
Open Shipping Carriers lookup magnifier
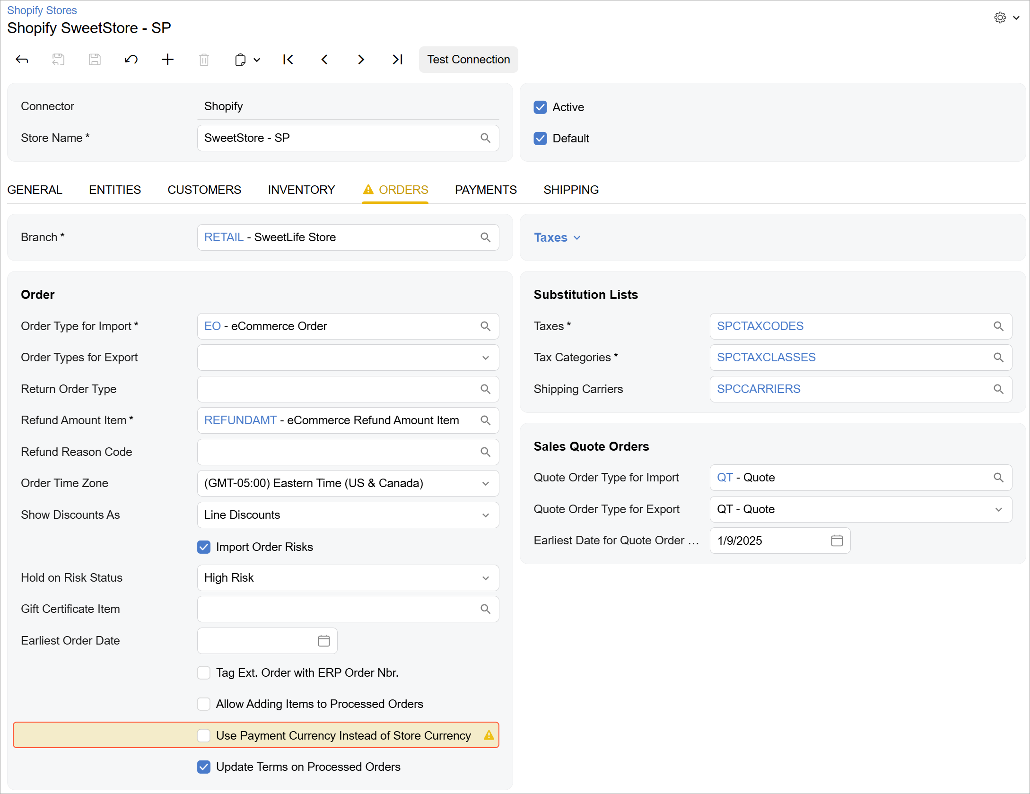[998, 389]
